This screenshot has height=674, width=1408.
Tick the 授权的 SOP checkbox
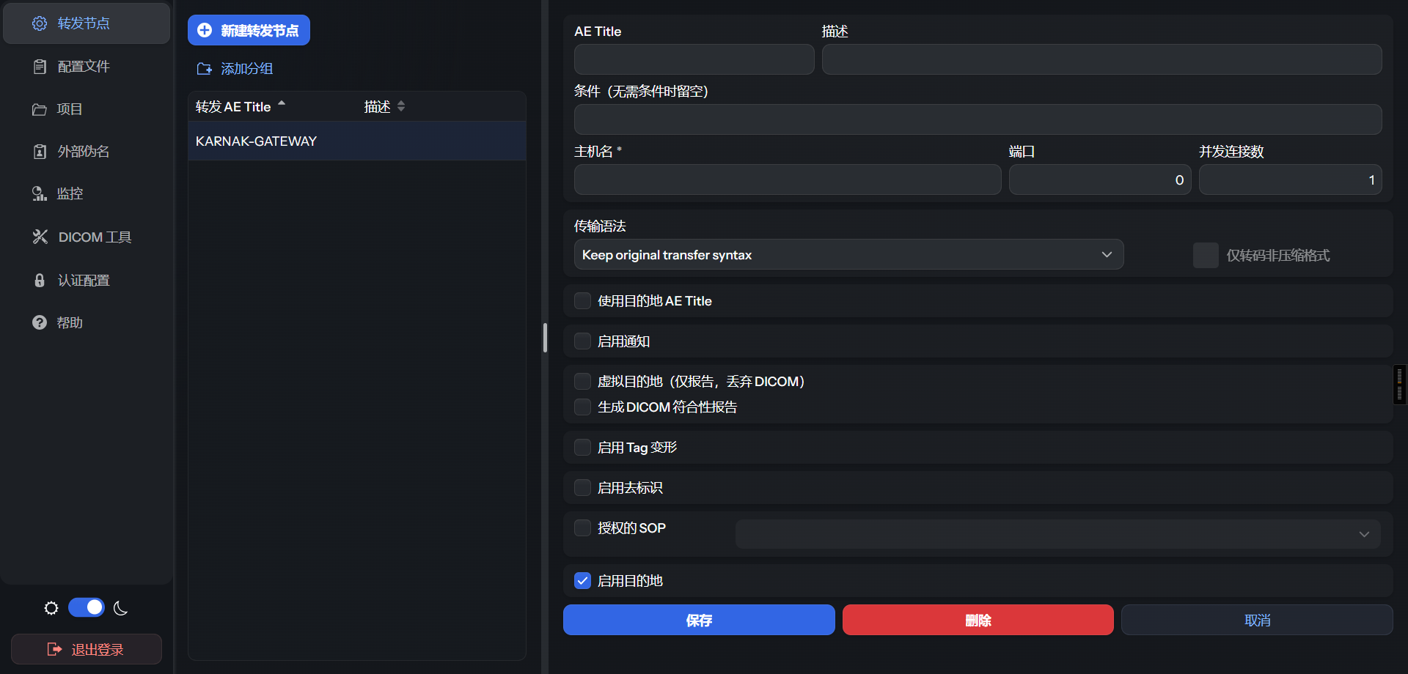[582, 528]
